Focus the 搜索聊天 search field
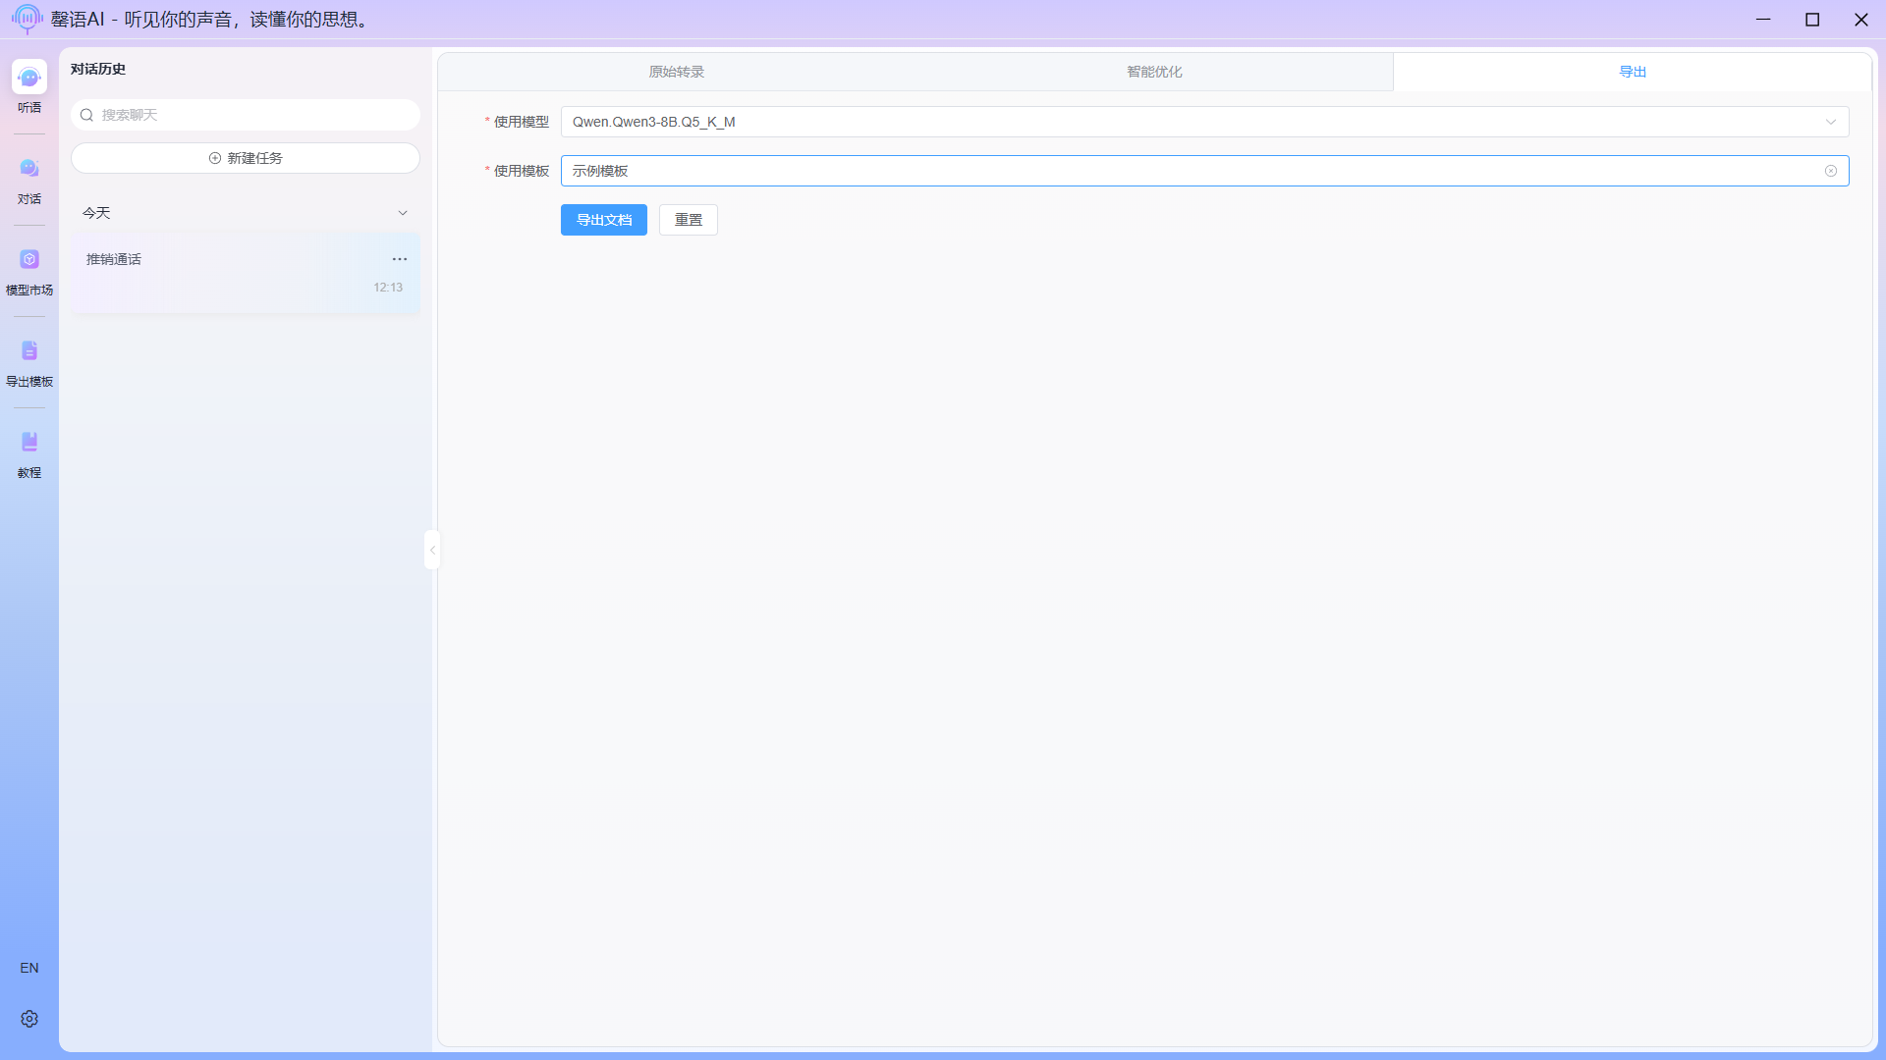1886x1060 pixels. pos(246,115)
